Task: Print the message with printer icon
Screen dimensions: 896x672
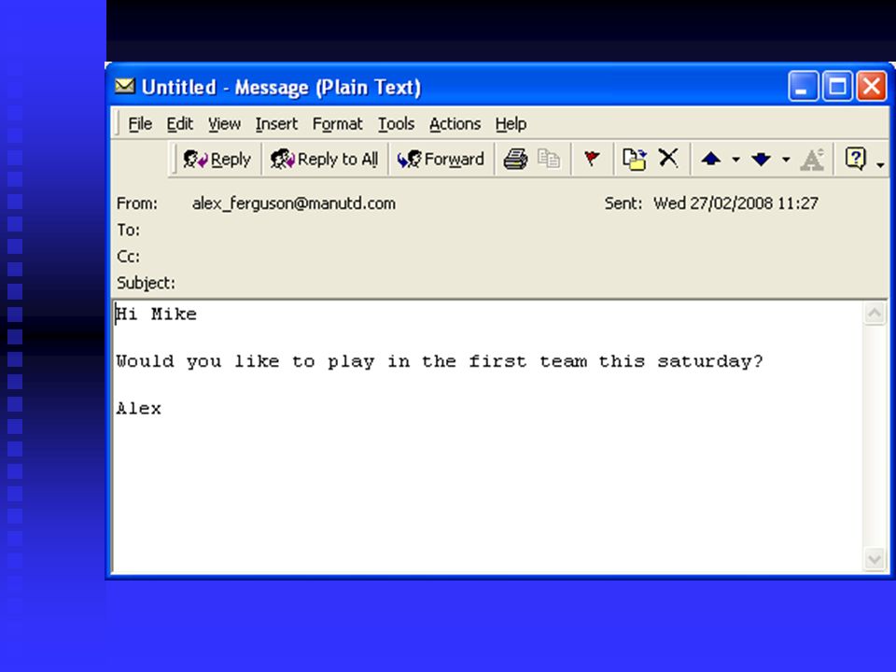Action: pyautogui.click(x=515, y=159)
